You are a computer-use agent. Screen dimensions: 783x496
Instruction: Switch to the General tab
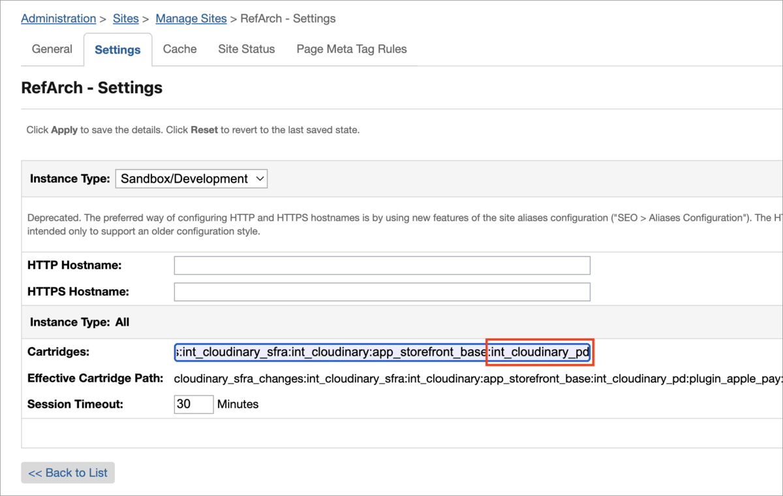(x=52, y=49)
